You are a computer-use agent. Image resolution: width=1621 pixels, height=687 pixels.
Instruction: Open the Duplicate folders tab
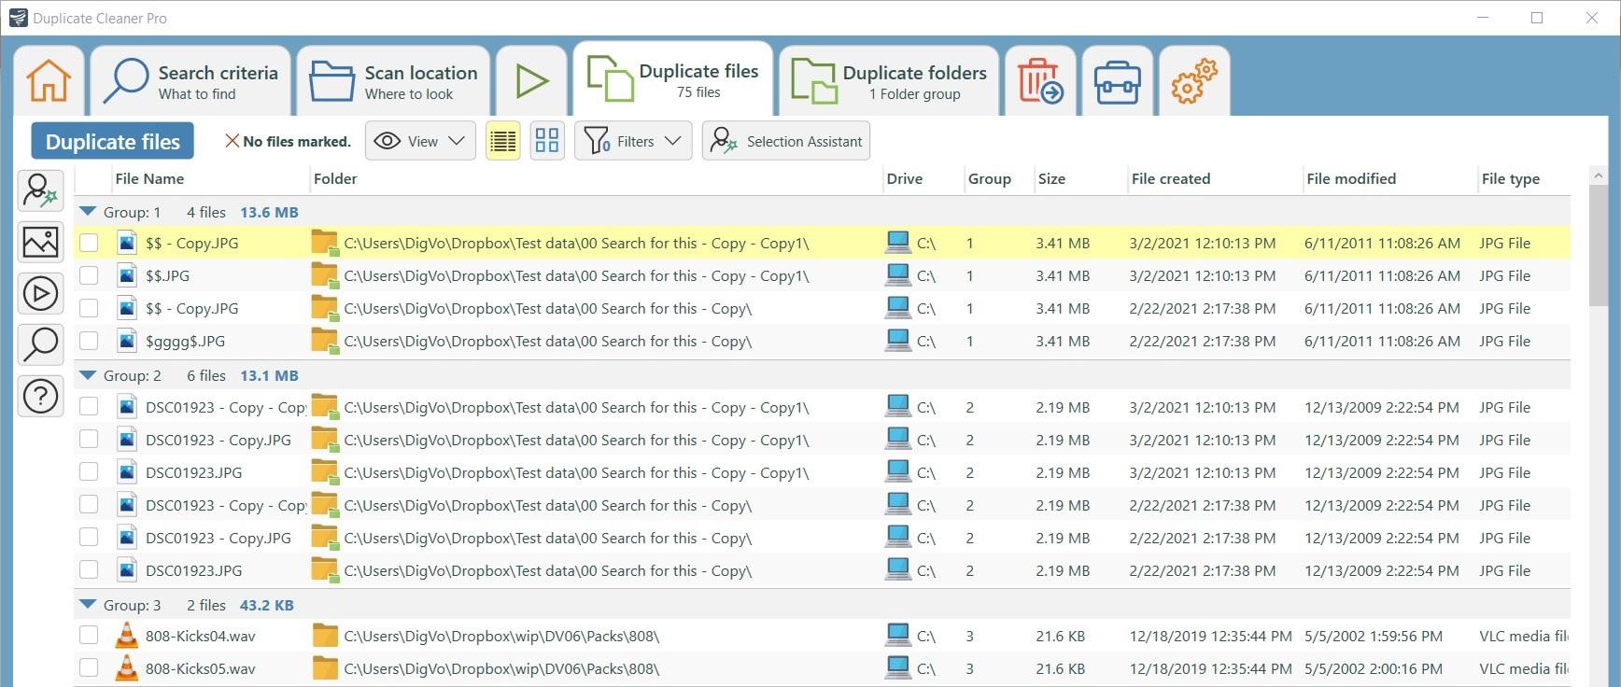coord(889,80)
